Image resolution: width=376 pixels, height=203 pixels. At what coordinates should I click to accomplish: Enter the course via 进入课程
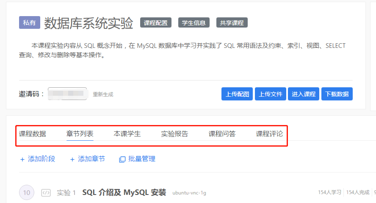[304, 94]
